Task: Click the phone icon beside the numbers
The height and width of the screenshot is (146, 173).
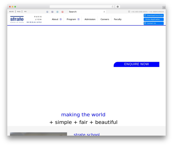Action: point(129,12)
